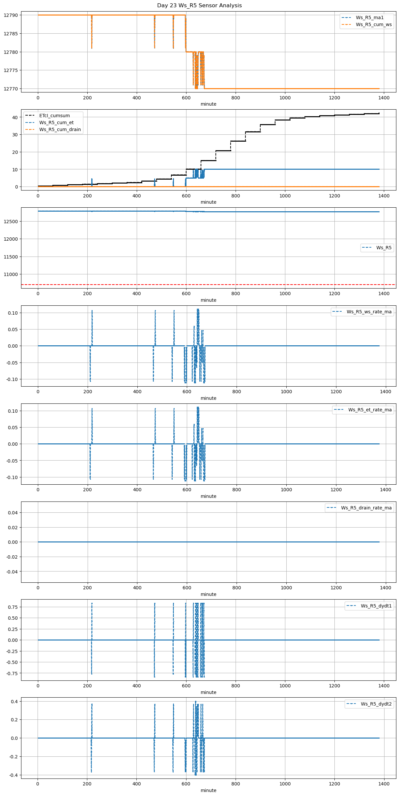Select the Ws_R5_ws_rate_ma legend label
Screen dimensions: 399x796
tap(369, 312)
